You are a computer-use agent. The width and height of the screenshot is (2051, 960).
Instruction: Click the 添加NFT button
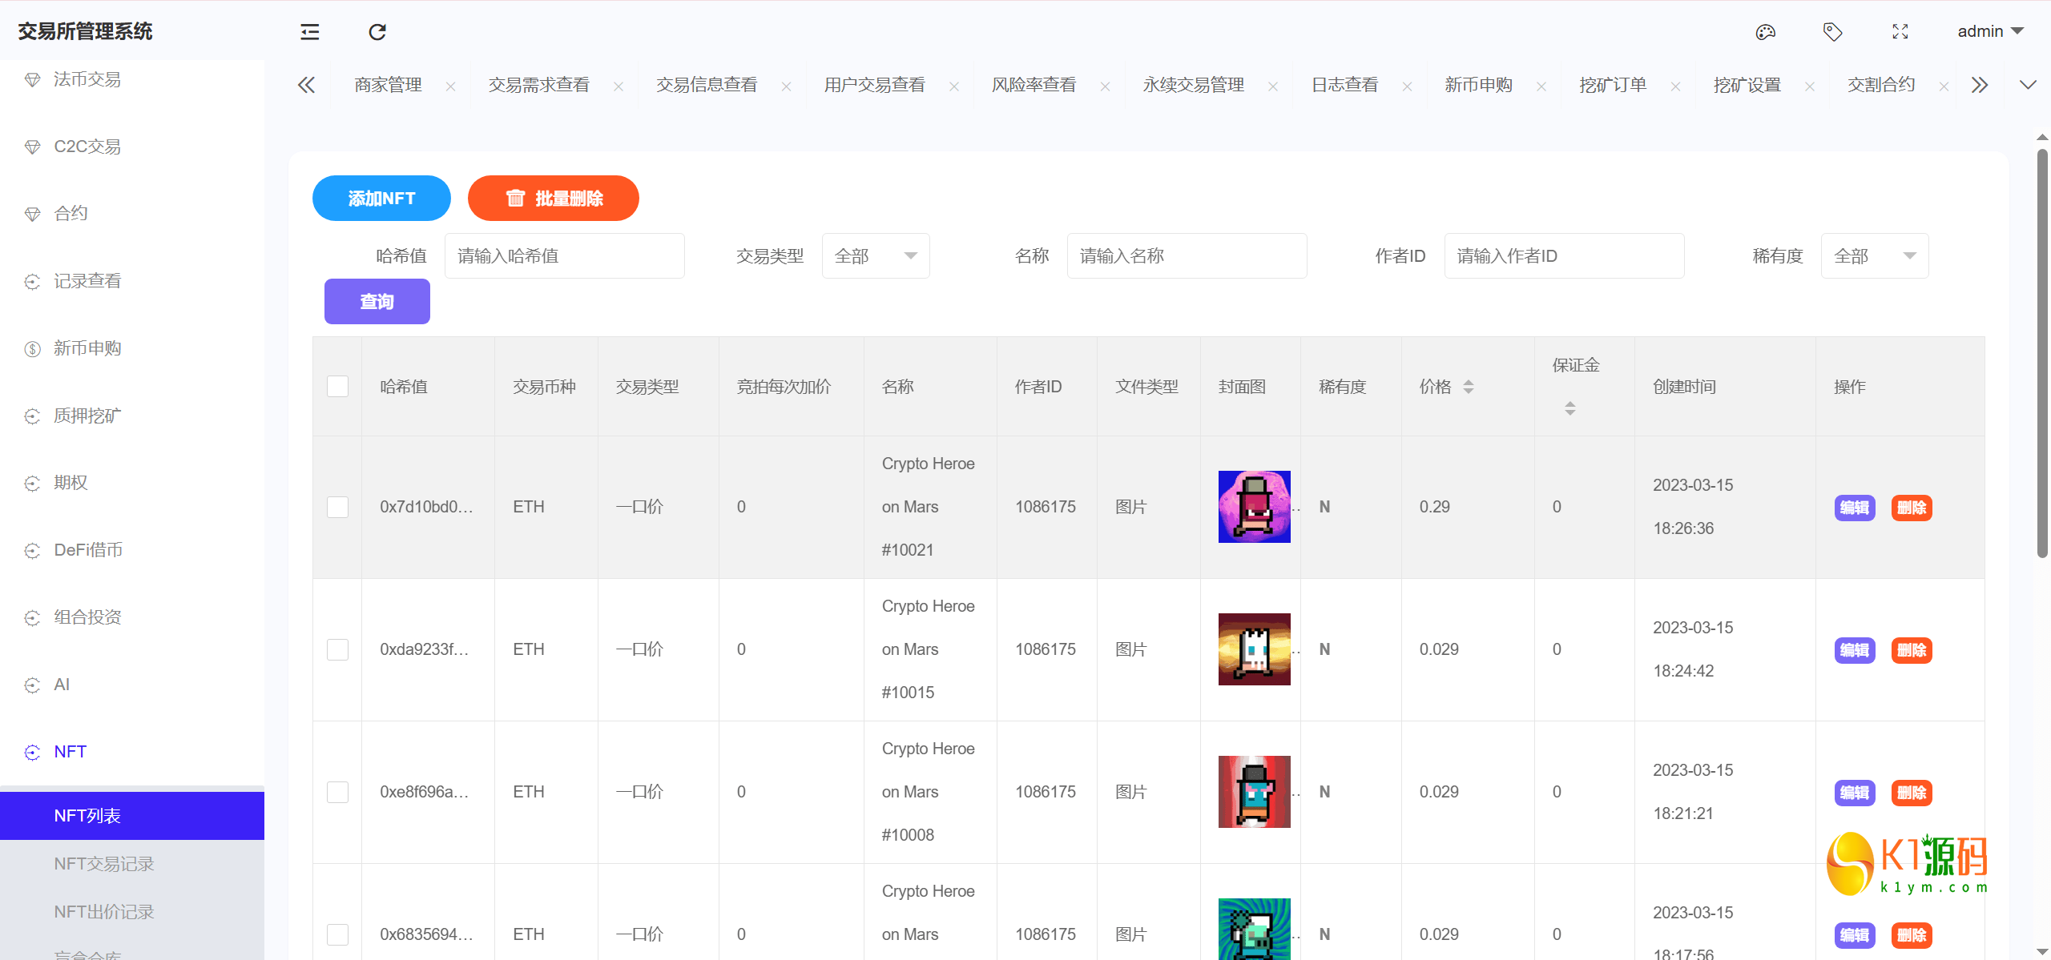[381, 198]
